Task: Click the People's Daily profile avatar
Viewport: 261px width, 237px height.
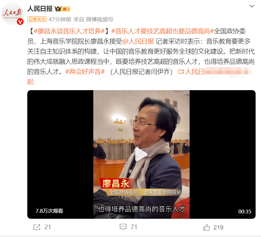Action: point(12,14)
